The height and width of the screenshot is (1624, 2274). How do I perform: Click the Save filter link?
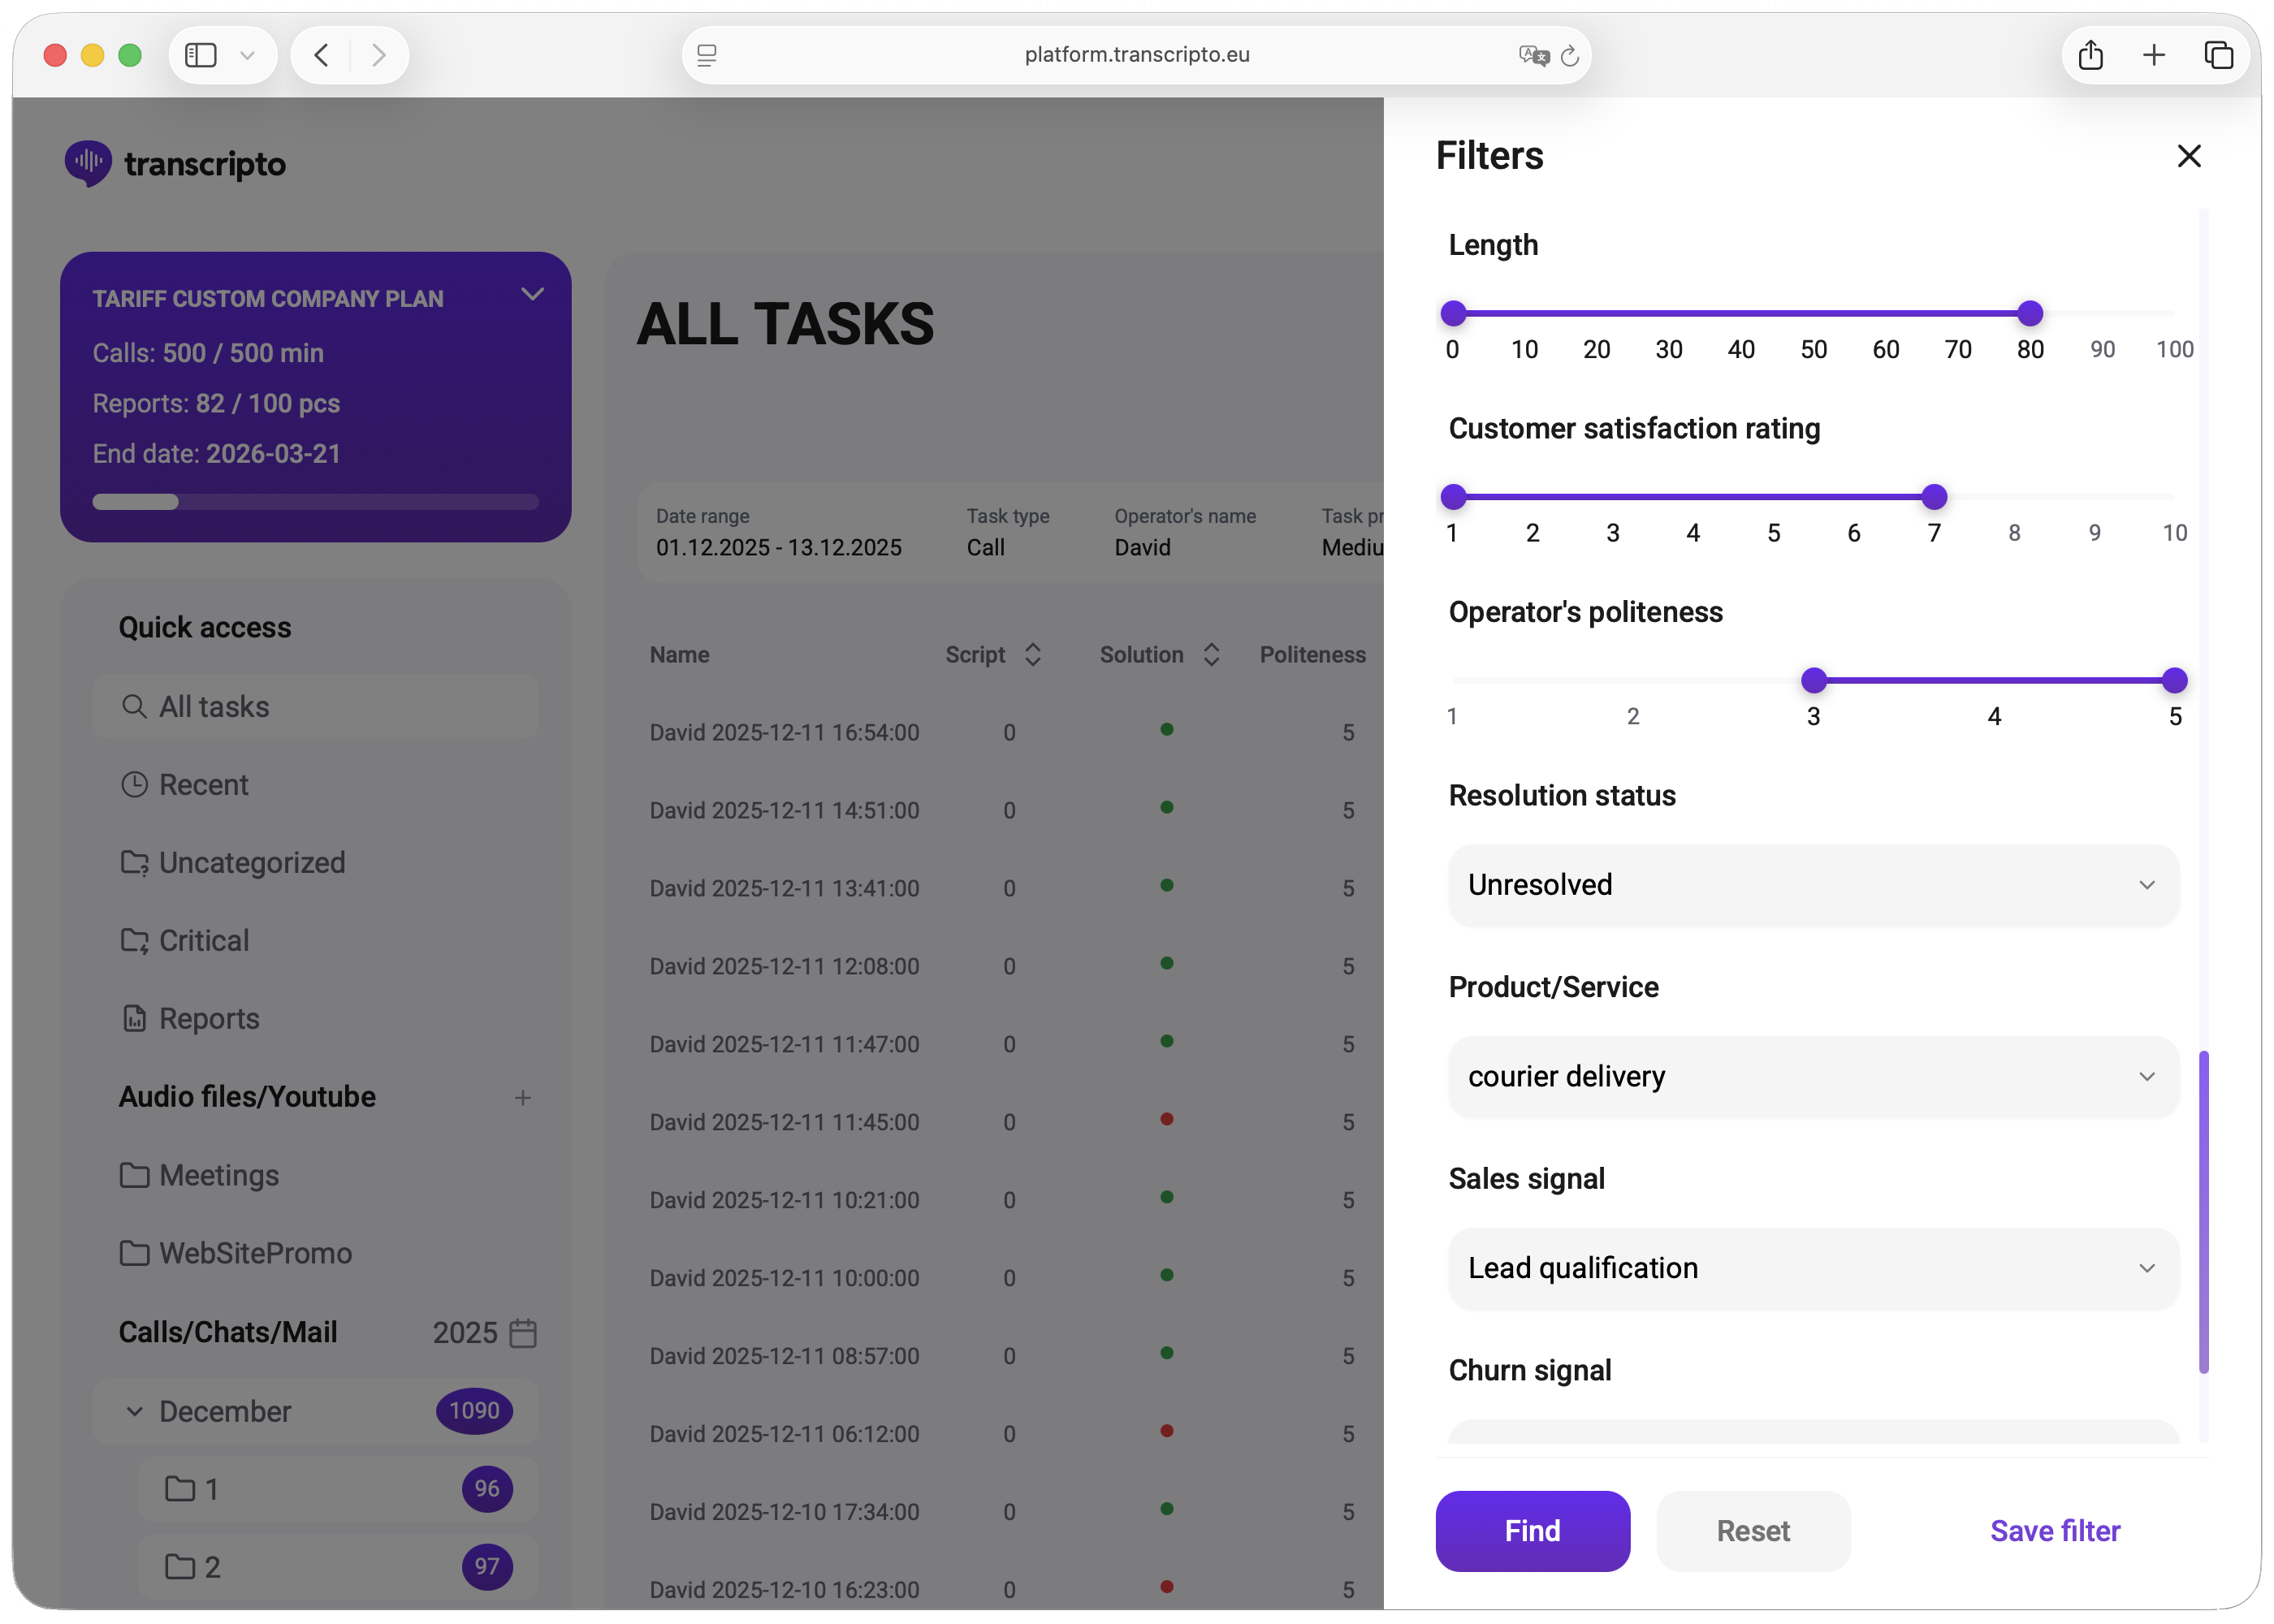pos(2054,1531)
